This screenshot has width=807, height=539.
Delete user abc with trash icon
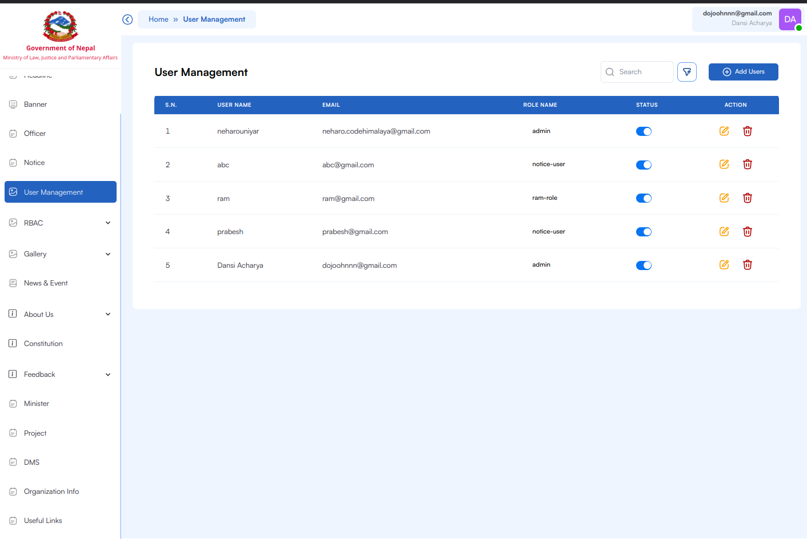[747, 164]
